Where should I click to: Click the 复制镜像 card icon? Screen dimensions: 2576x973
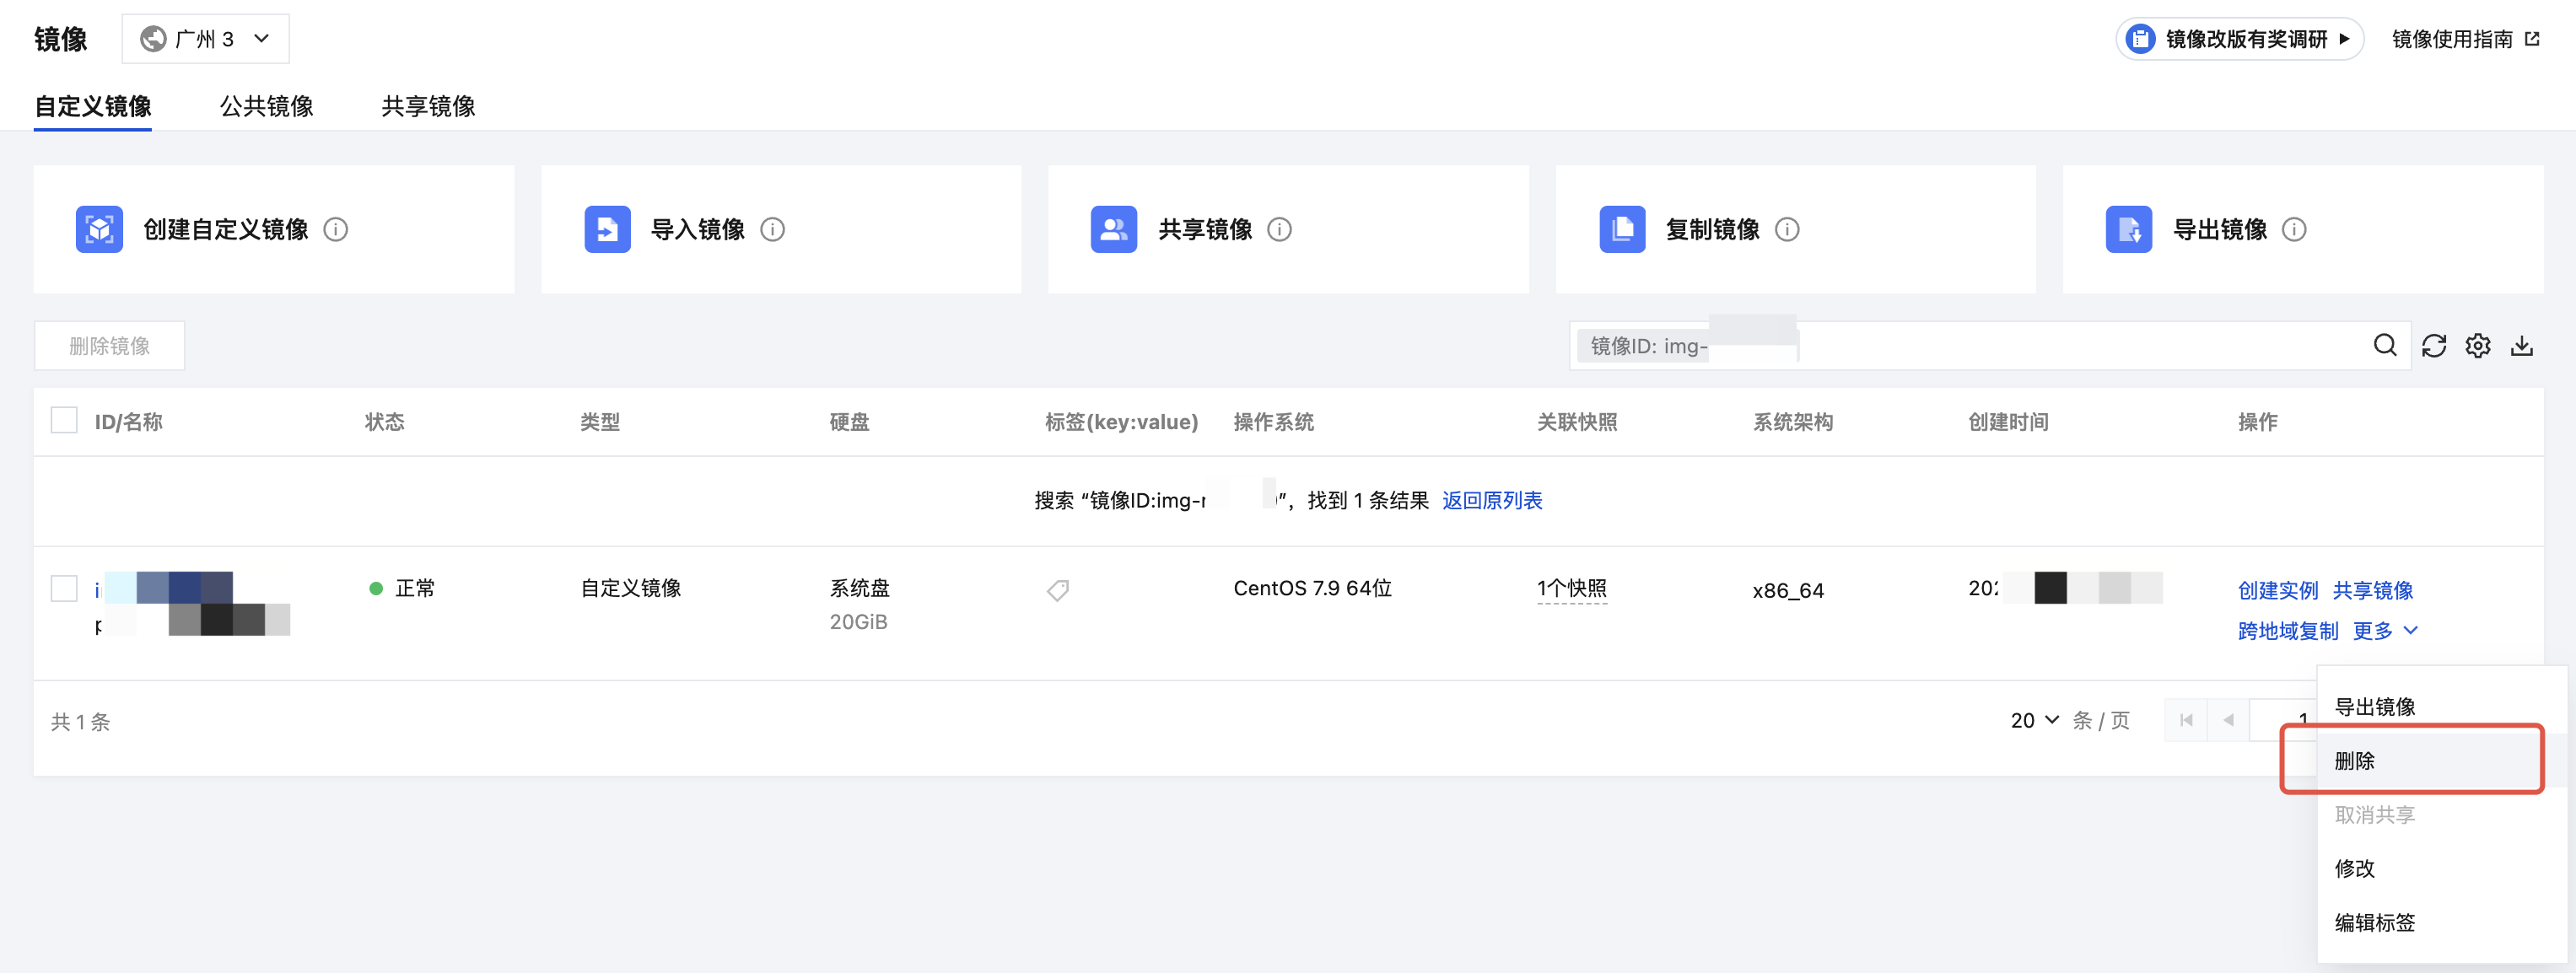[1621, 229]
